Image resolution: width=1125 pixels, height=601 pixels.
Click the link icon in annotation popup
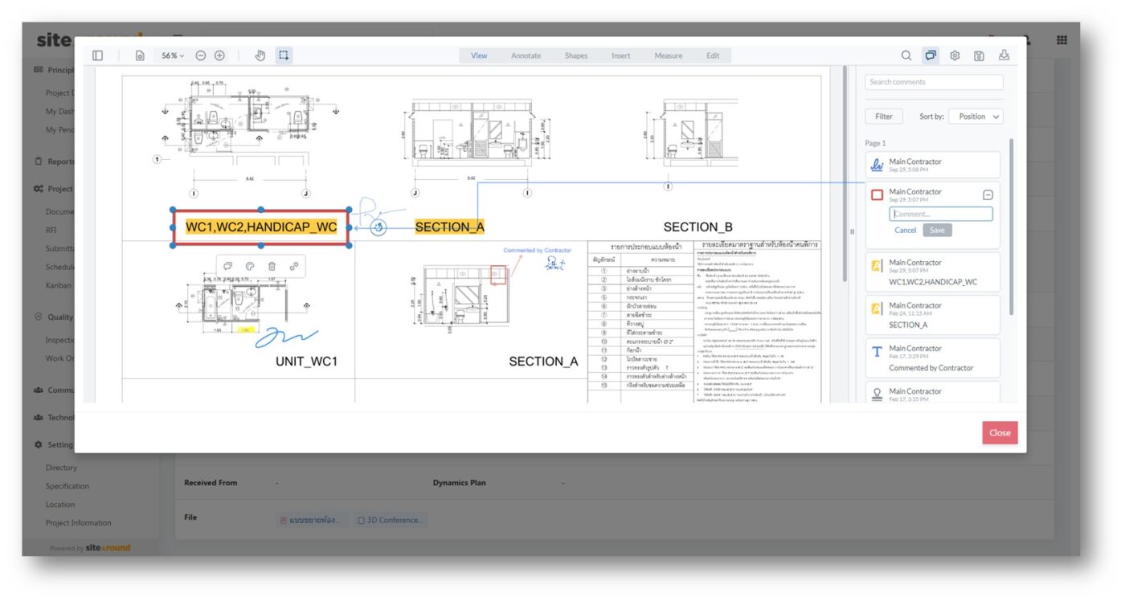click(x=294, y=266)
